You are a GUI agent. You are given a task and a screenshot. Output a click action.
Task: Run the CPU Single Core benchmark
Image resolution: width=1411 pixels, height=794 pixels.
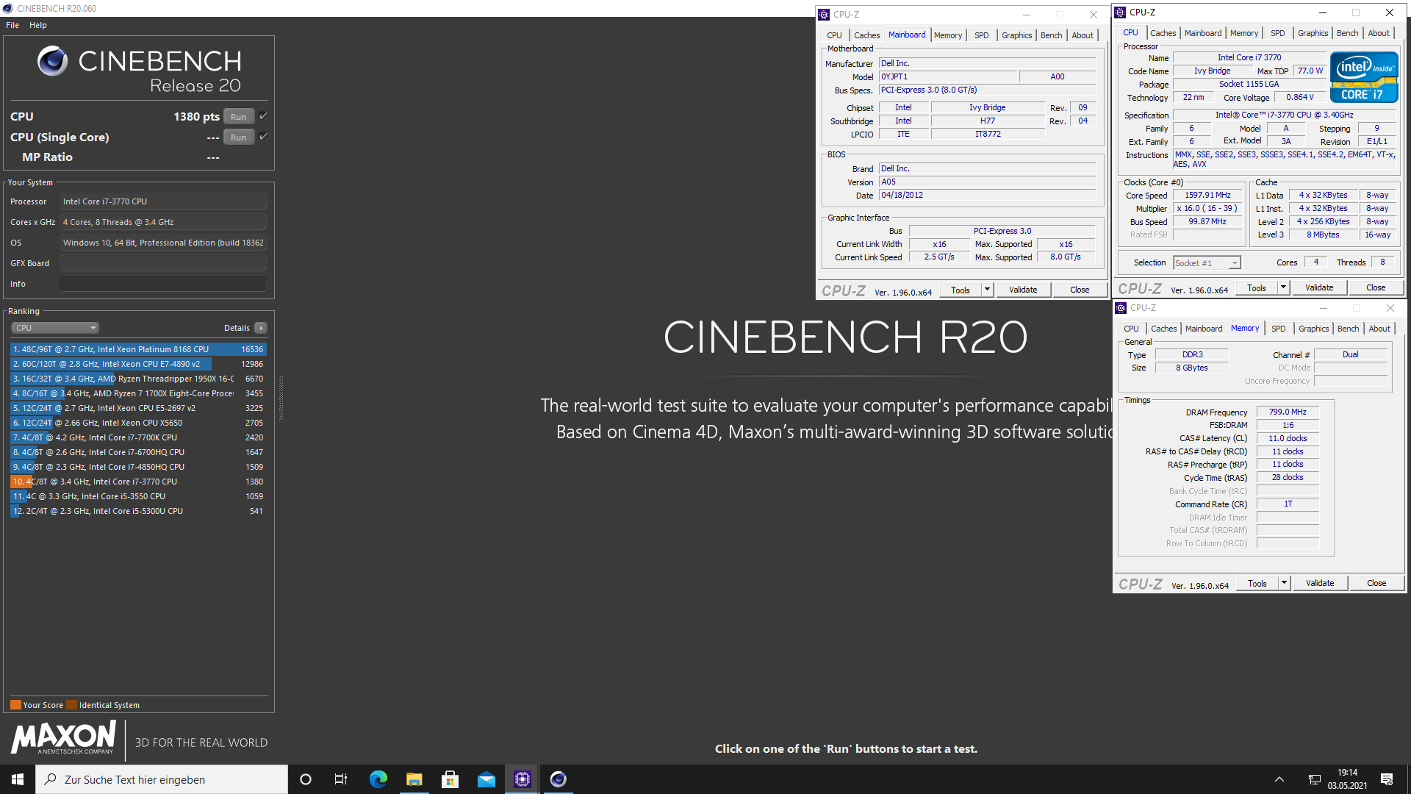pyautogui.click(x=238, y=137)
